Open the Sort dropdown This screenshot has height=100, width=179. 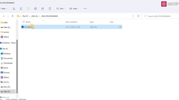click(x=61, y=9)
